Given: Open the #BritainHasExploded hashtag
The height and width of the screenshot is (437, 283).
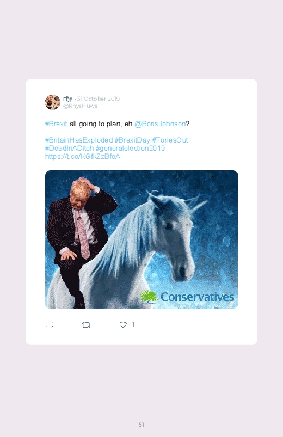Looking at the screenshot, I should (79, 140).
